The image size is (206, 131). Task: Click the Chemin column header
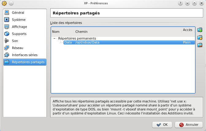click(x=82, y=32)
